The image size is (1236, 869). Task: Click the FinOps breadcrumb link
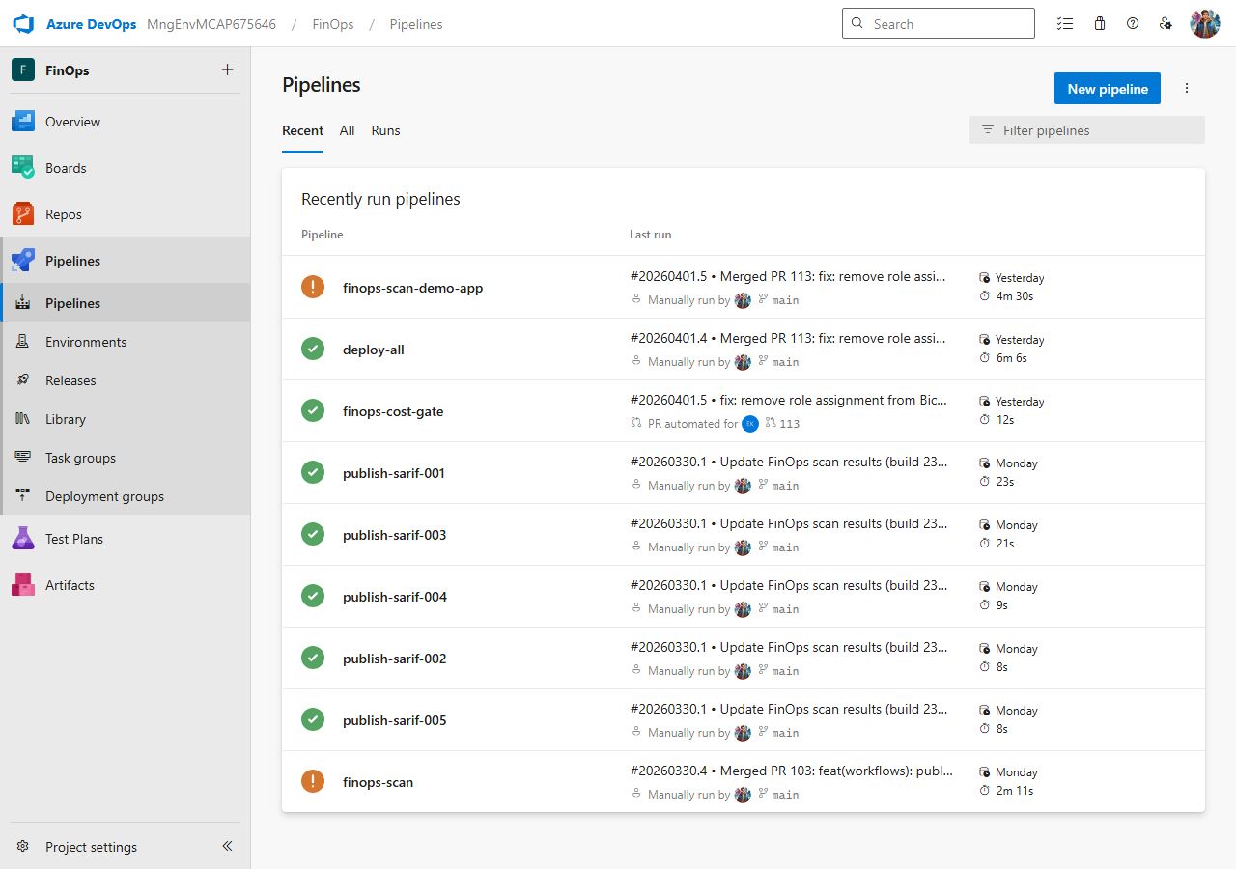[x=333, y=24]
